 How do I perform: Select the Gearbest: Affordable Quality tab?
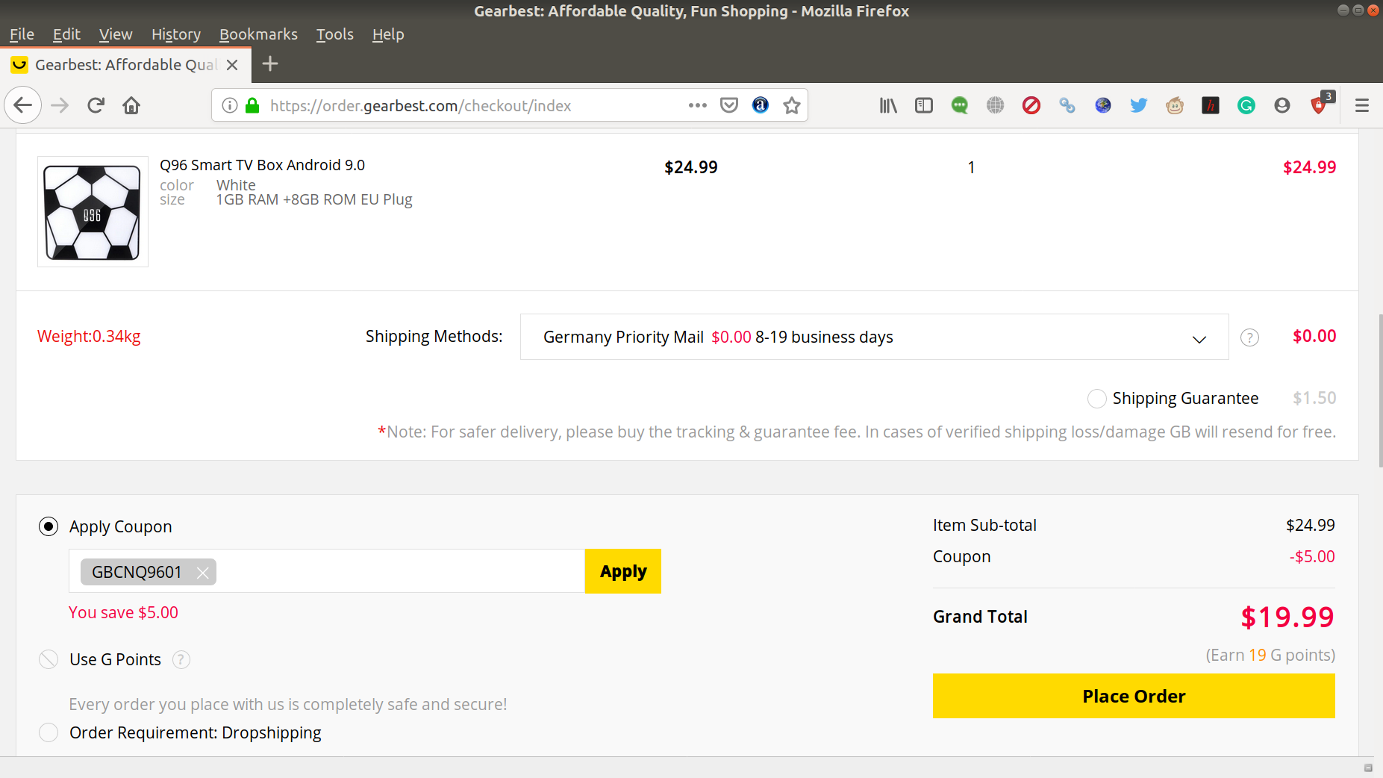click(125, 65)
